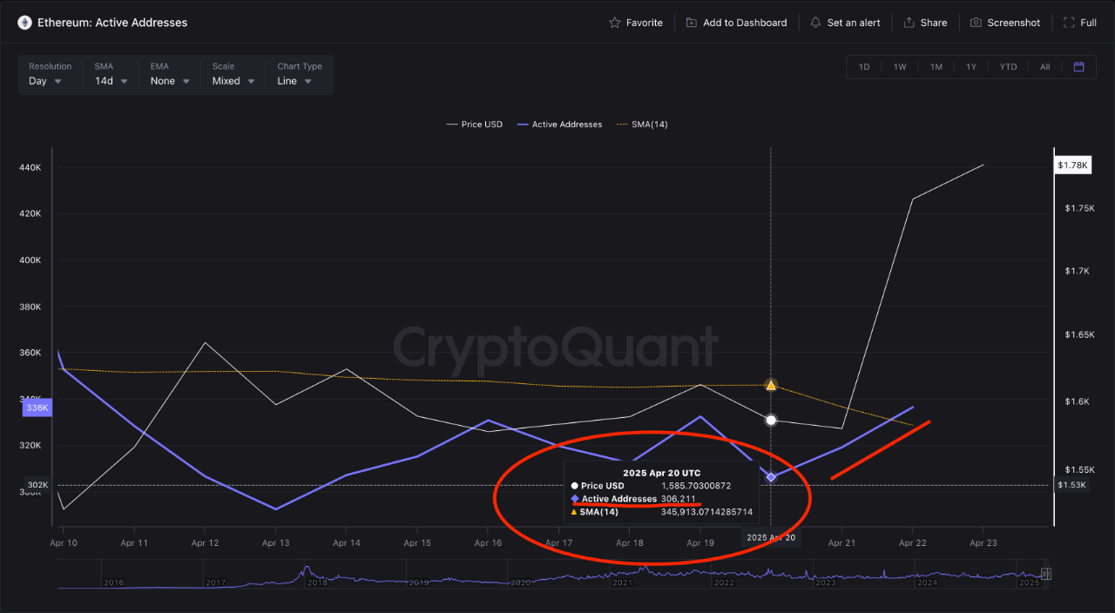Switch to the YTD time range
This screenshot has width=1115, height=613.
(1008, 67)
